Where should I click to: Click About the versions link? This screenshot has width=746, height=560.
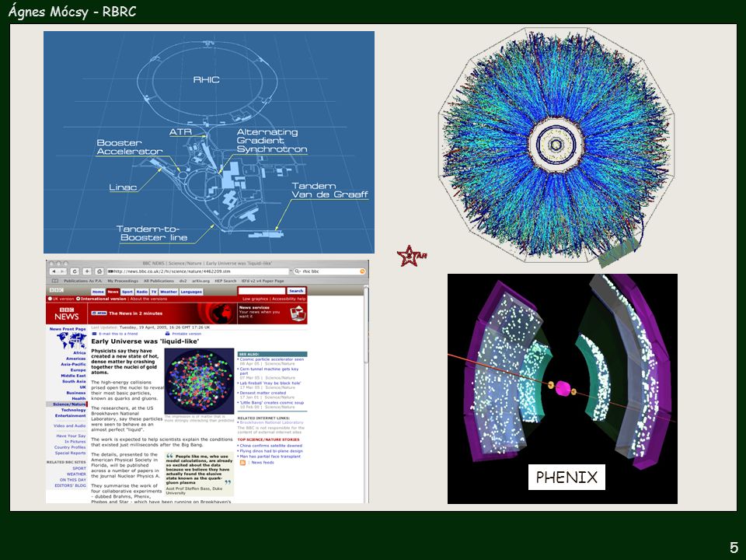pyautogui.click(x=148, y=299)
